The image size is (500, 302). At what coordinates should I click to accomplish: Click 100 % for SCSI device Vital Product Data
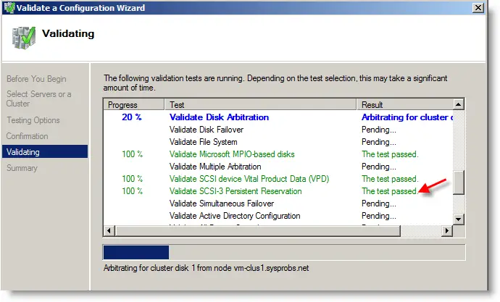coord(132,179)
